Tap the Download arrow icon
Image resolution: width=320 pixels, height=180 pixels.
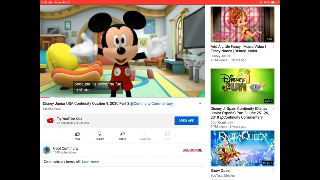(145, 134)
